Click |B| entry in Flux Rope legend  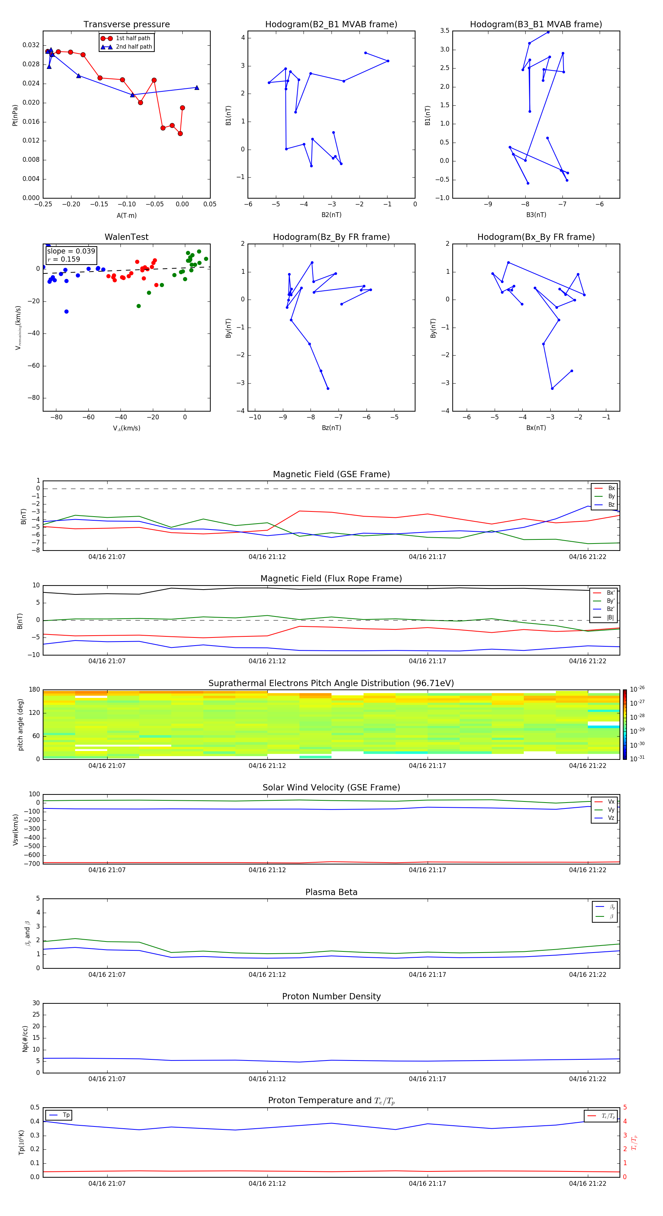click(604, 618)
